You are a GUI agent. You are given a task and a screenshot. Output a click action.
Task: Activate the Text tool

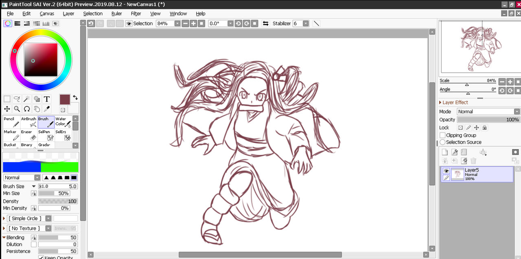[x=47, y=99]
